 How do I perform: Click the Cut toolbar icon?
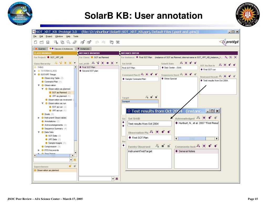[56, 42]
